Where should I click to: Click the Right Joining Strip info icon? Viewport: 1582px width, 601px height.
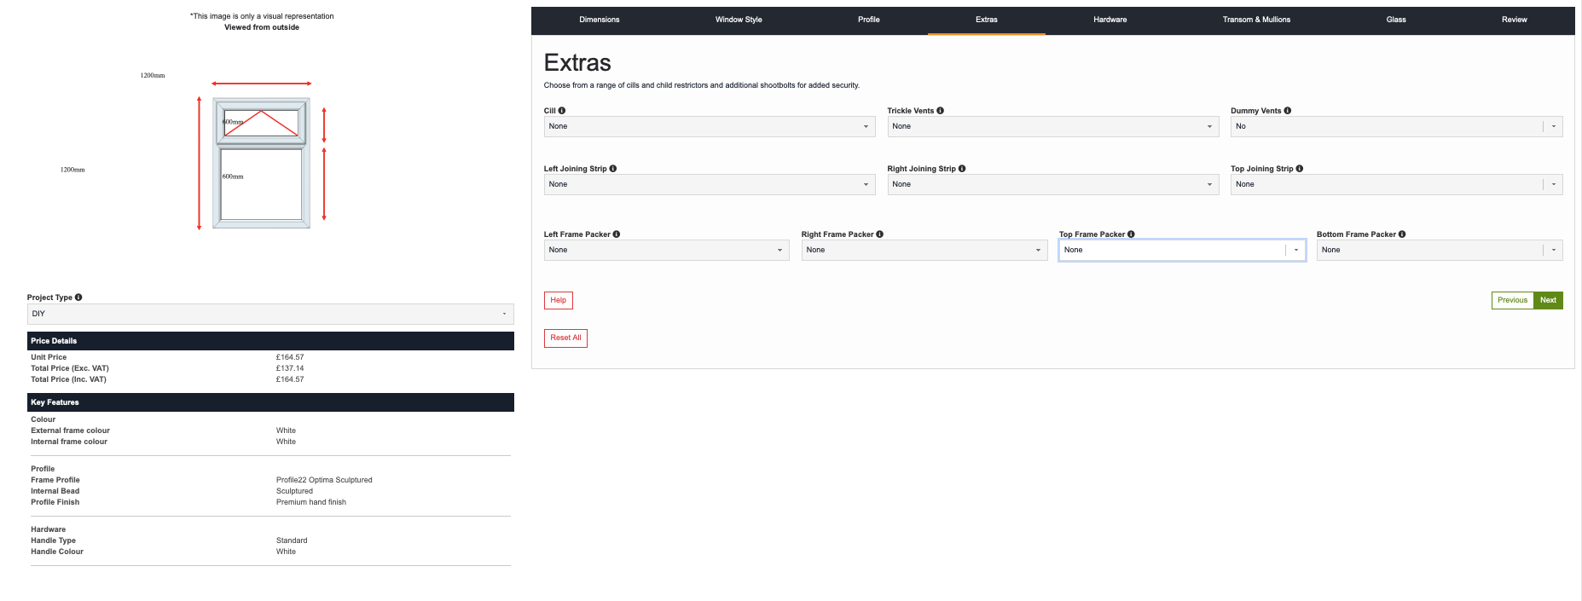962,169
